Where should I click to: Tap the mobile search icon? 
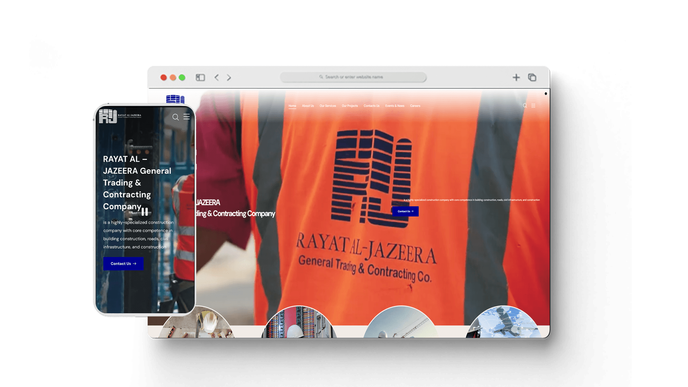coord(176,117)
